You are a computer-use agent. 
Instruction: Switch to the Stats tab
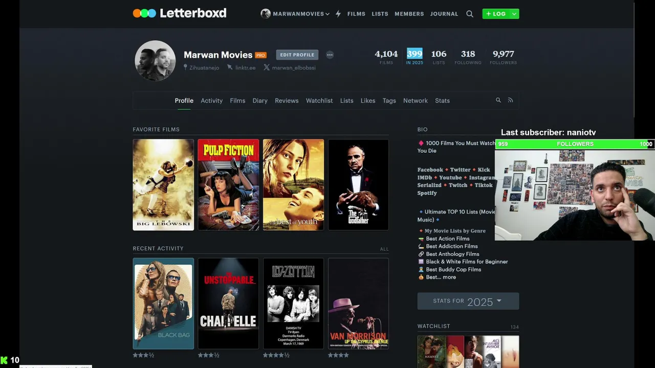442,101
